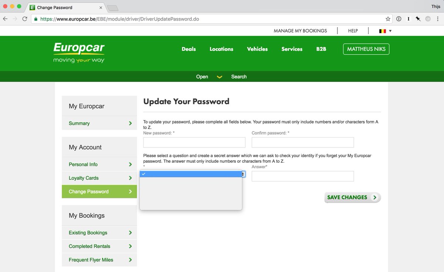Focus the Answer field
The image size is (444, 272).
(303, 176)
